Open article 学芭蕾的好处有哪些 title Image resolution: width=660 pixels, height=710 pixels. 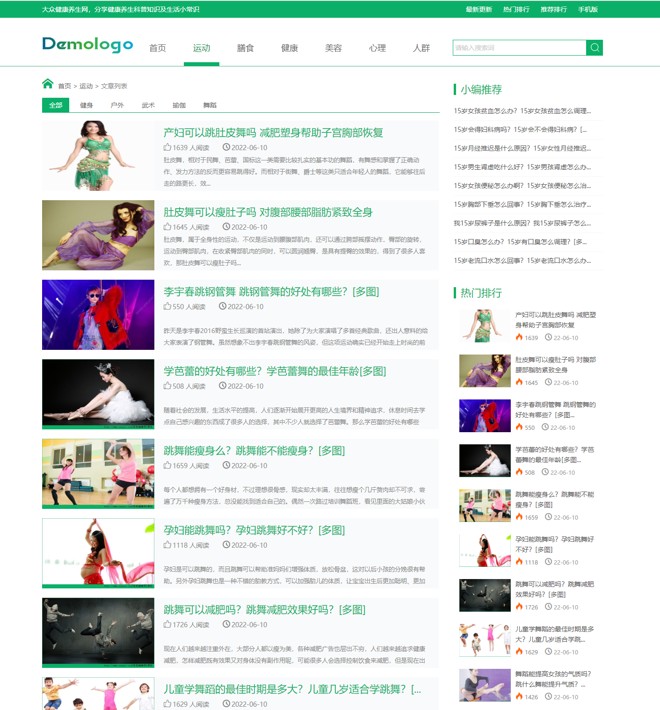click(275, 371)
